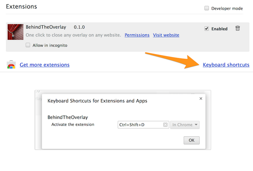Select the BehindTheOverlay extension name in the list
The image size is (253, 171).
click(46, 27)
